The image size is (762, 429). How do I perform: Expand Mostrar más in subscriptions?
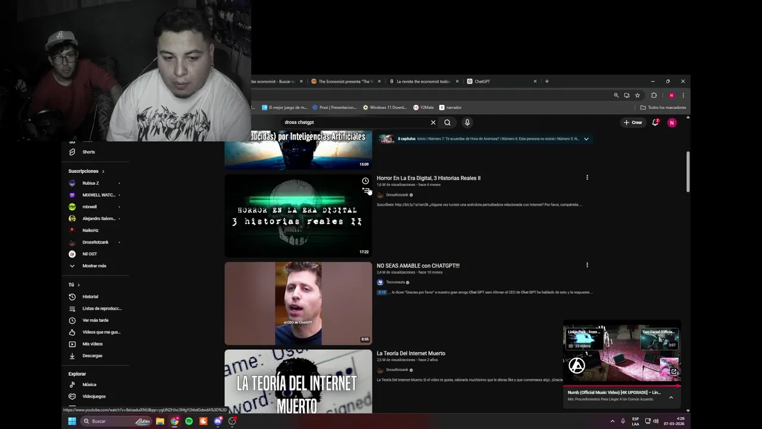tap(94, 266)
